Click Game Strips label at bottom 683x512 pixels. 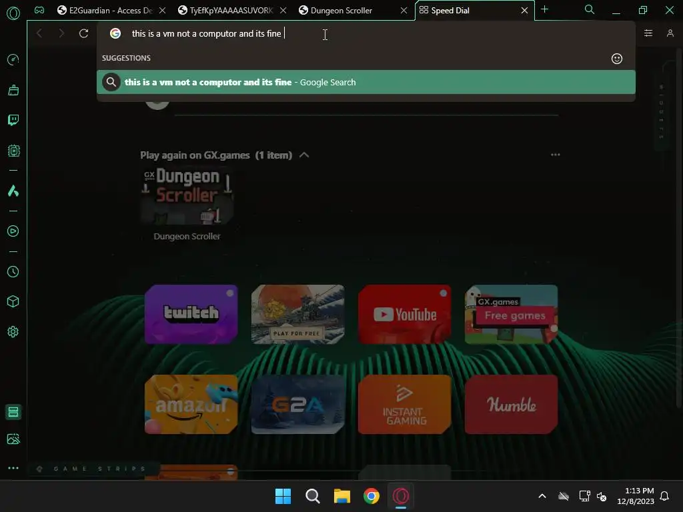tap(99, 469)
